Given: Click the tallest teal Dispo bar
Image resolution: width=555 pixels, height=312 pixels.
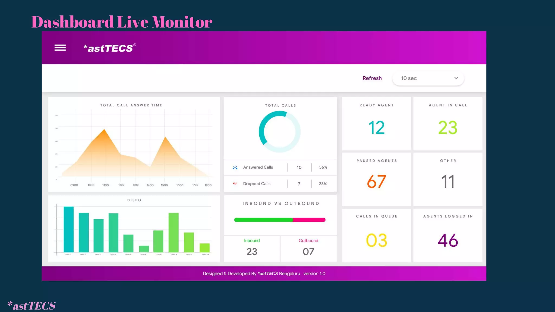Looking at the screenshot, I should coord(69,229).
